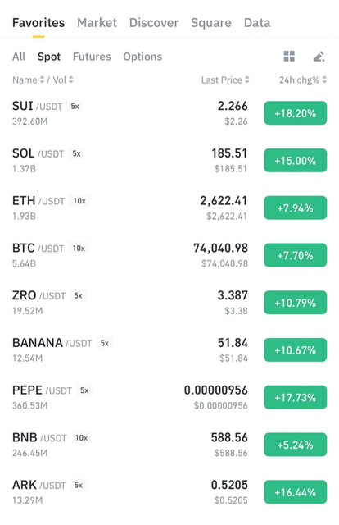Image resolution: width=339 pixels, height=525 pixels.
Task: Tap the 5x leverage badge on SUI
Action: (x=75, y=106)
